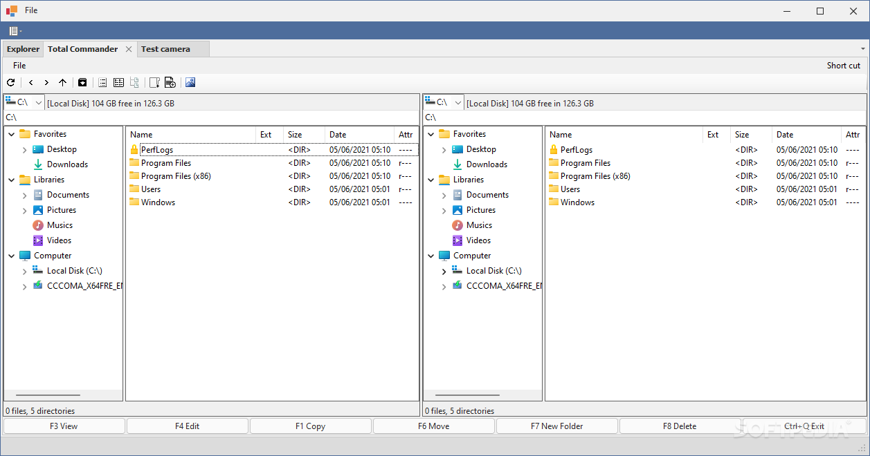Collapse Libraries in right tree

point(431,180)
